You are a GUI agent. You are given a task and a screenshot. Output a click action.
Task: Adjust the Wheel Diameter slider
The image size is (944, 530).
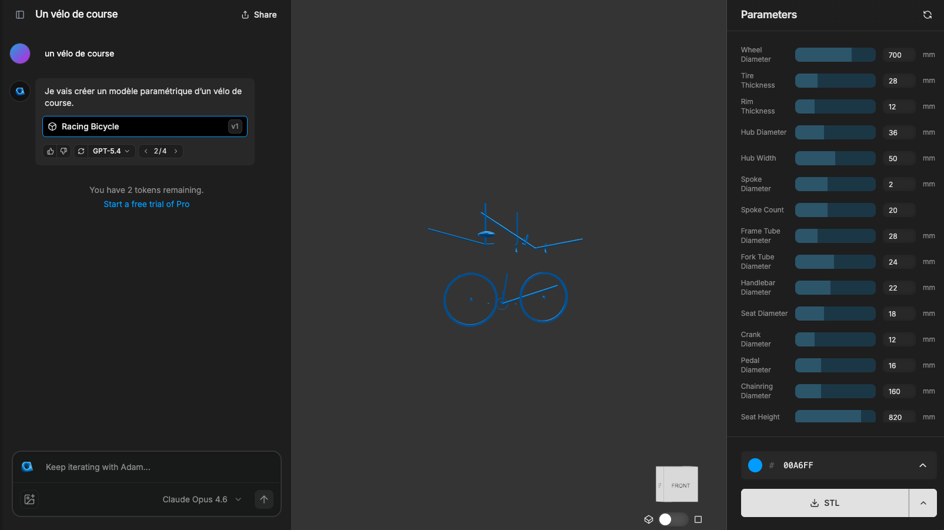[835, 55]
